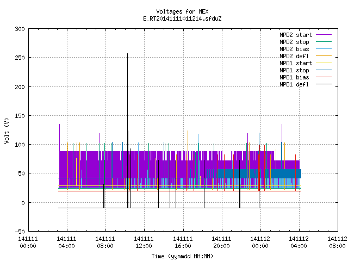This screenshot has width=348, height=261.
Task: Click the y-axis tick value 150
Action: pyautogui.click(x=20, y=116)
